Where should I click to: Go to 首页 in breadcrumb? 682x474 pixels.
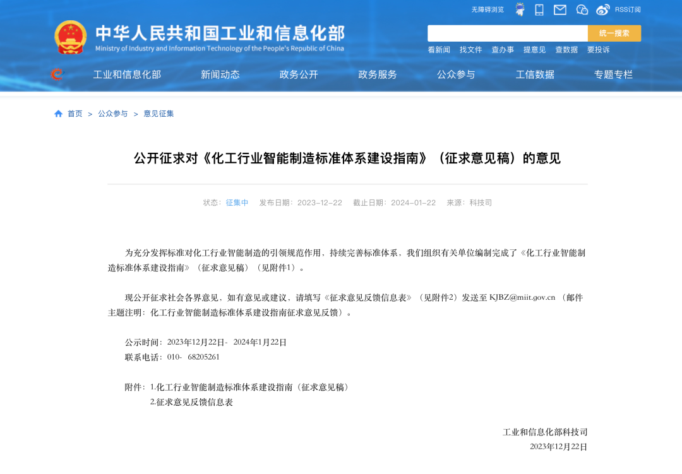coord(75,114)
